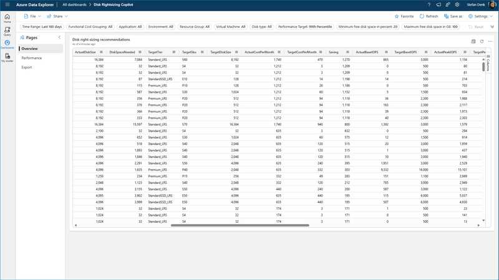Open the Disk type filter
The image size is (499, 280).
coord(261,27)
